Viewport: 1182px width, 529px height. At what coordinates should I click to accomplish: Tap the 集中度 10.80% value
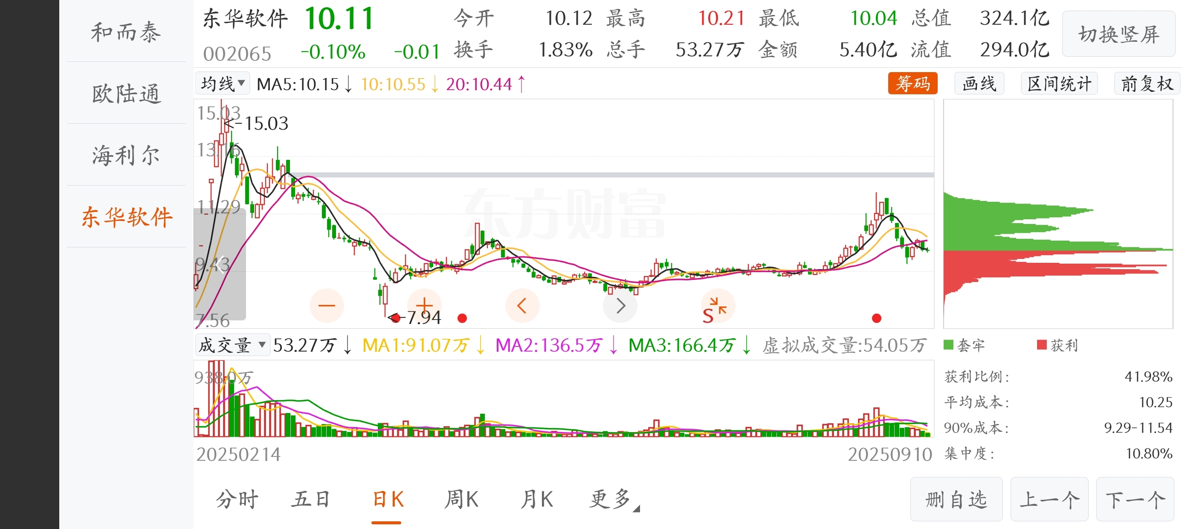coord(1150,453)
